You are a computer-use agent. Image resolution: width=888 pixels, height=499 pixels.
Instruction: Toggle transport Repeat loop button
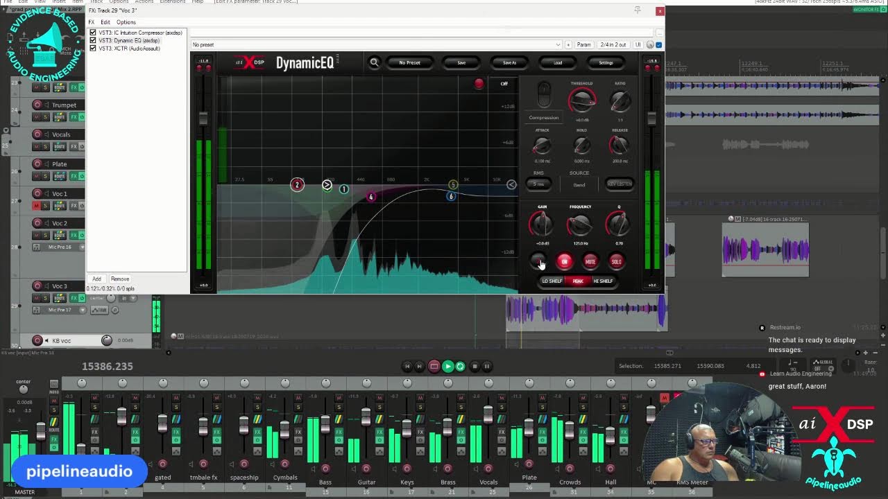coord(460,366)
